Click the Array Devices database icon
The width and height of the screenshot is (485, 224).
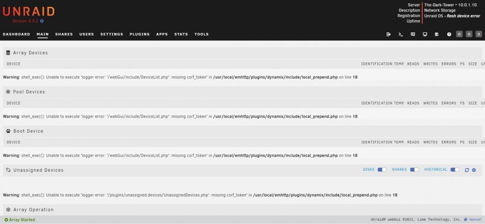8,53
